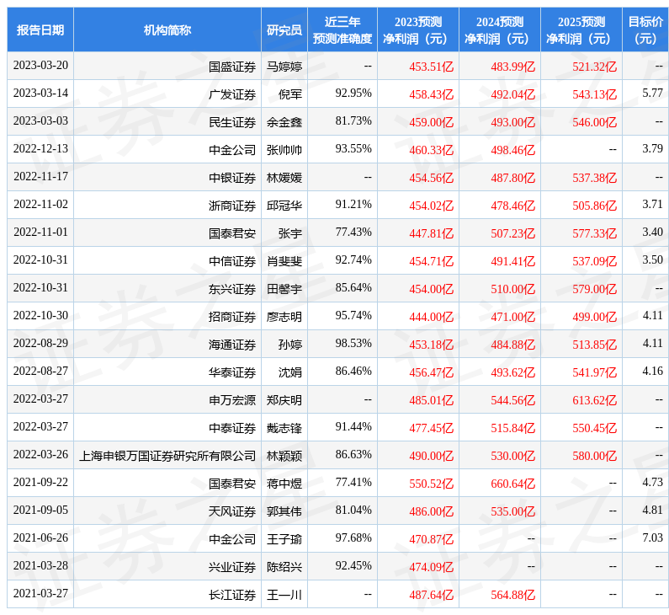Select researcher 林媛媛
669x615 pixels.
click(284, 178)
